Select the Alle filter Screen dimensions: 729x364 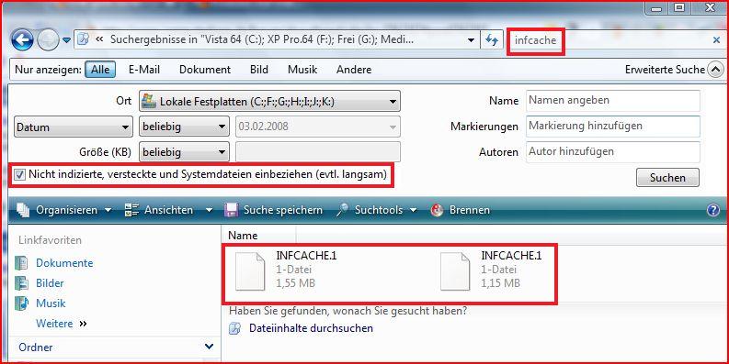click(x=100, y=70)
